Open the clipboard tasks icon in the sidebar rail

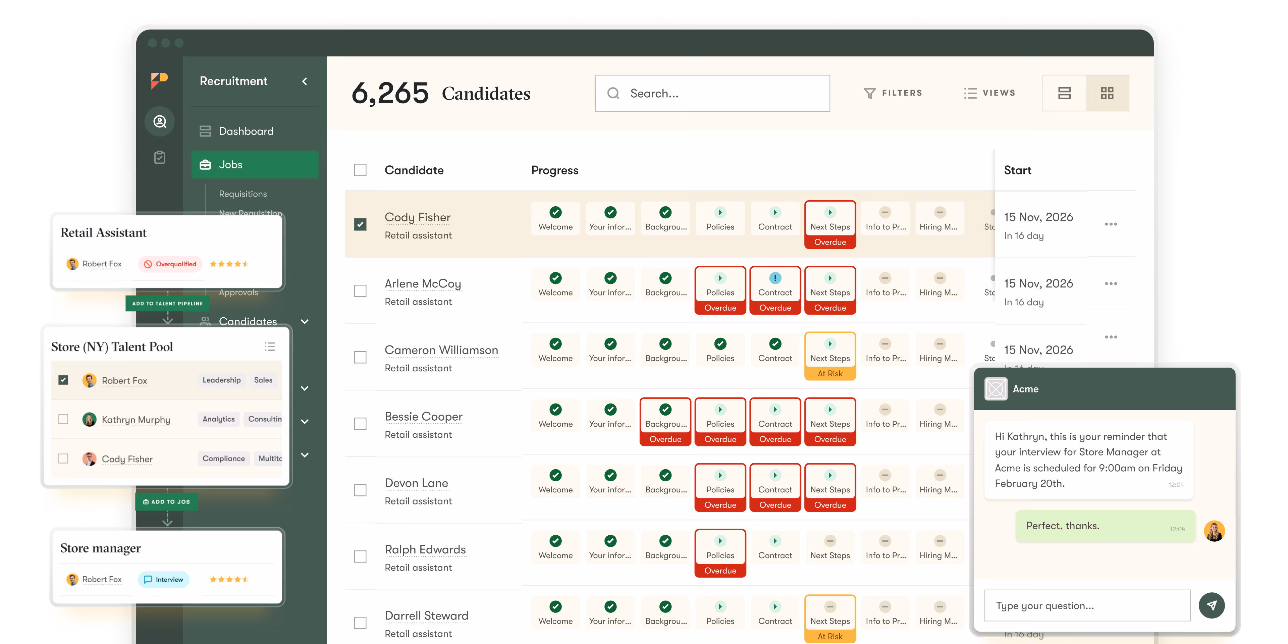[160, 158]
